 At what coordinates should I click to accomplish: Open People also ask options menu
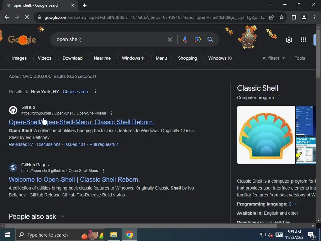pyautogui.click(x=63, y=217)
